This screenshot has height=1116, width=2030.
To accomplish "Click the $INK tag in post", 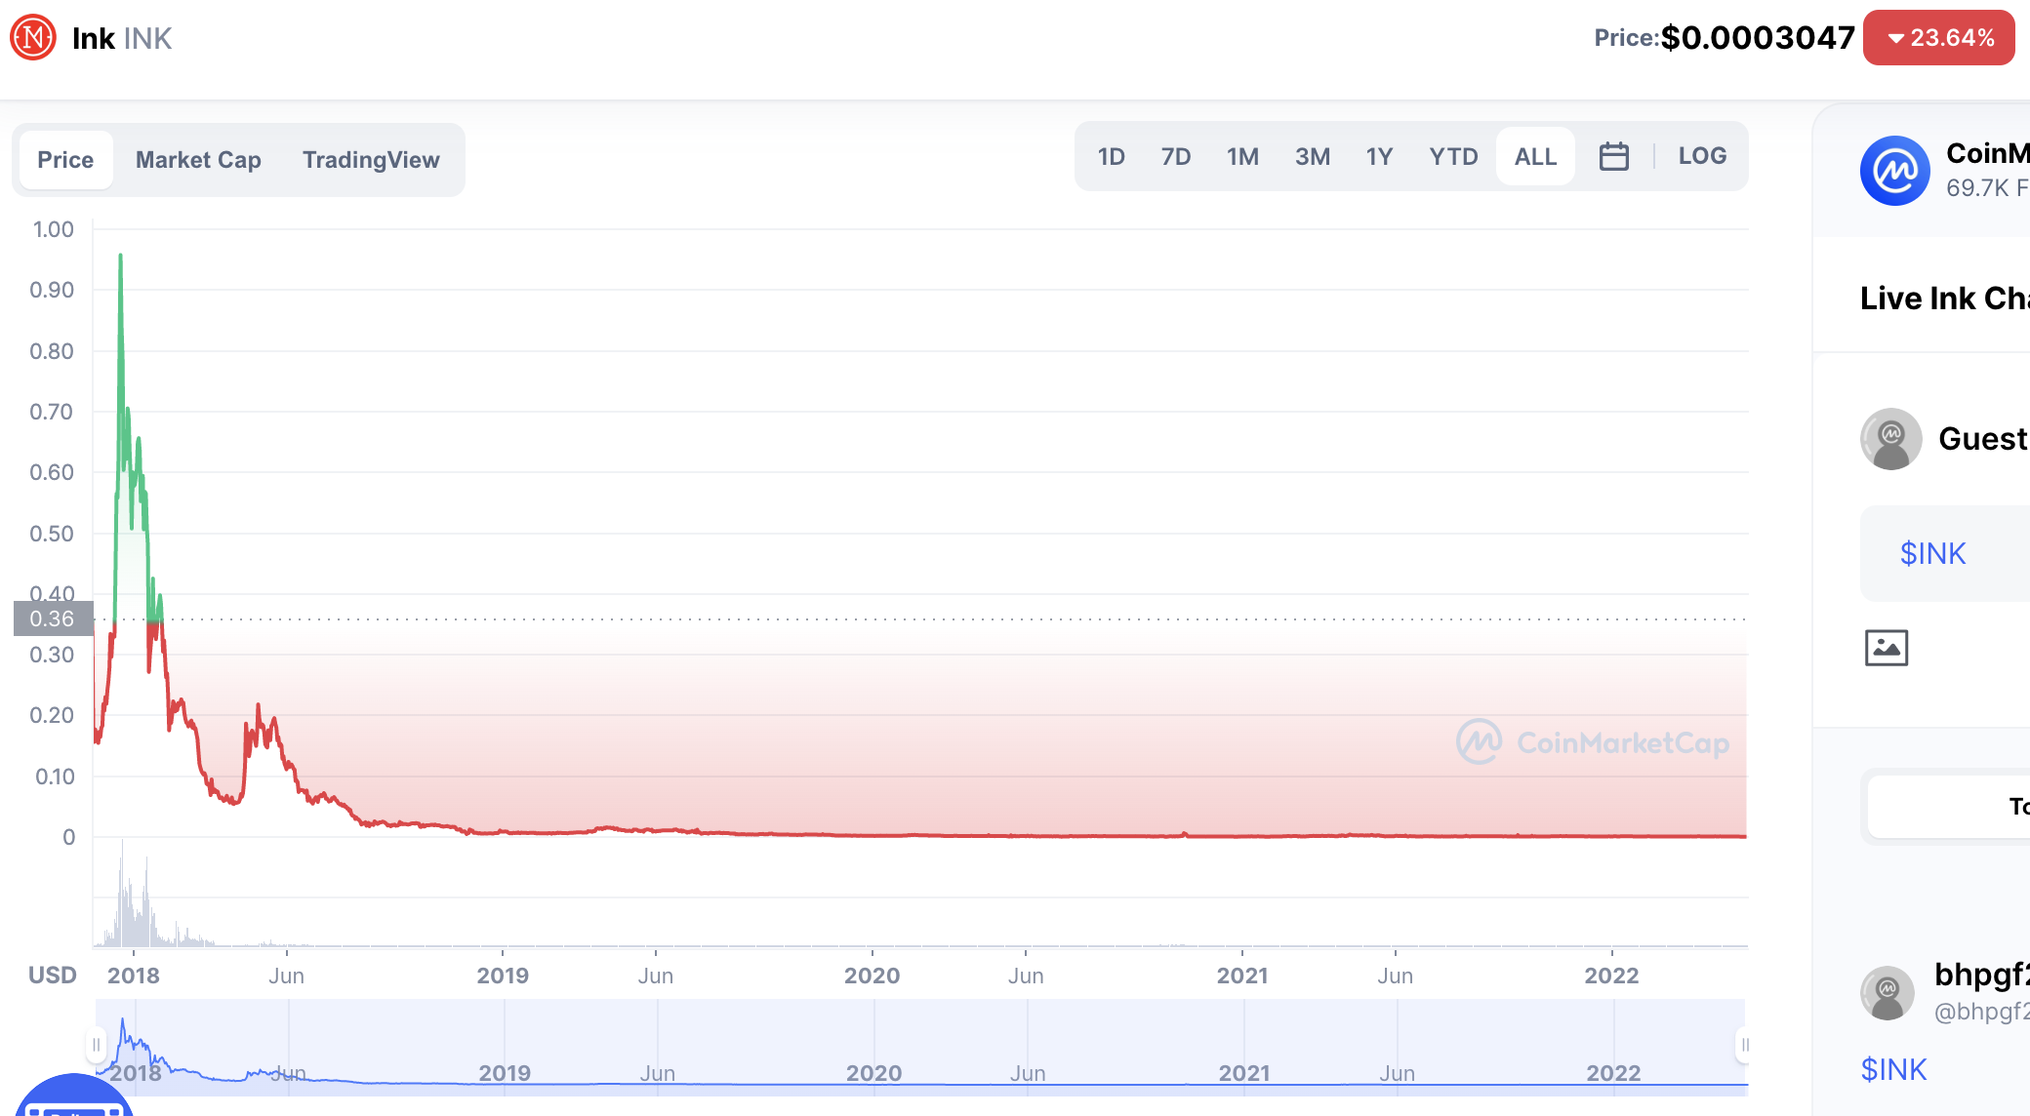I will [x=1893, y=1070].
